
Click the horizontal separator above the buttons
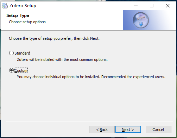point(89,121)
